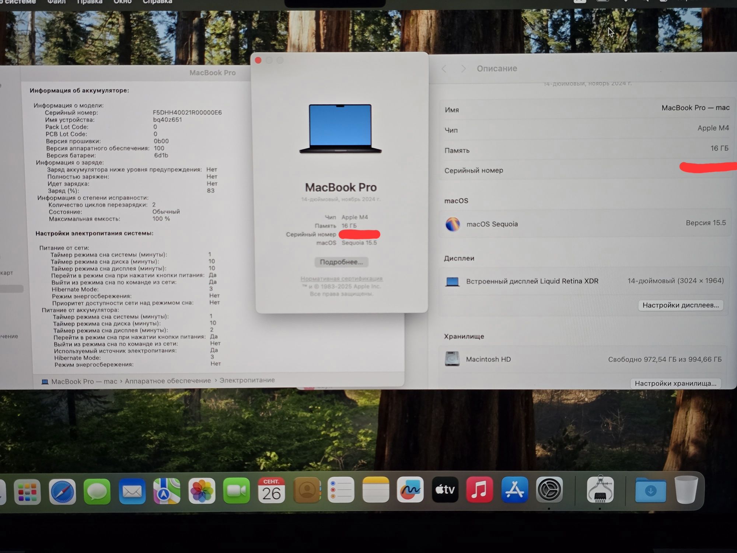This screenshot has width=737, height=553.
Task: Open Trash in the Dock
Action: point(686,490)
